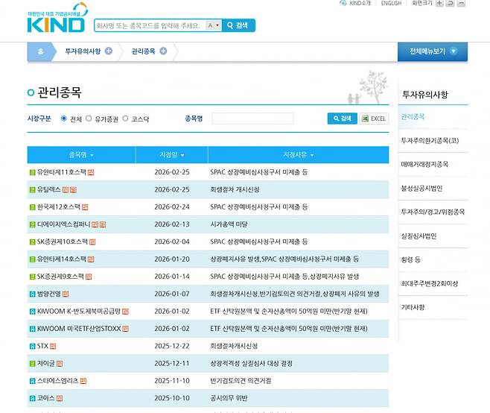Sort by the 지정사유 column header

[x=299, y=155]
